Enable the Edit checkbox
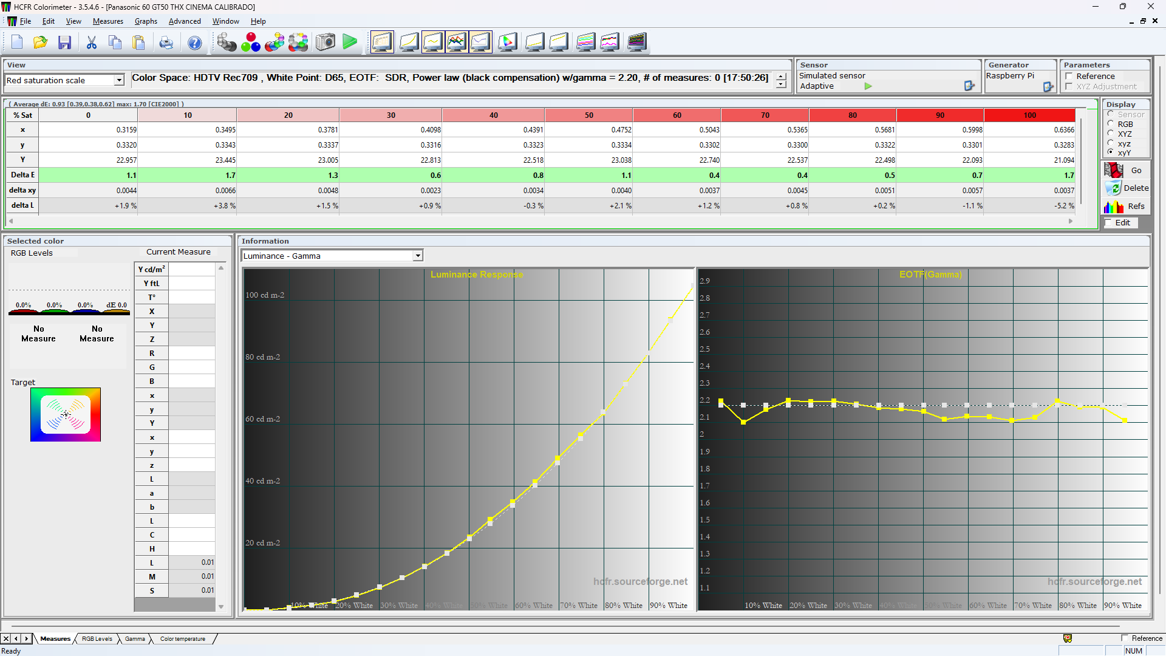Image resolution: width=1166 pixels, height=656 pixels. click(1108, 223)
